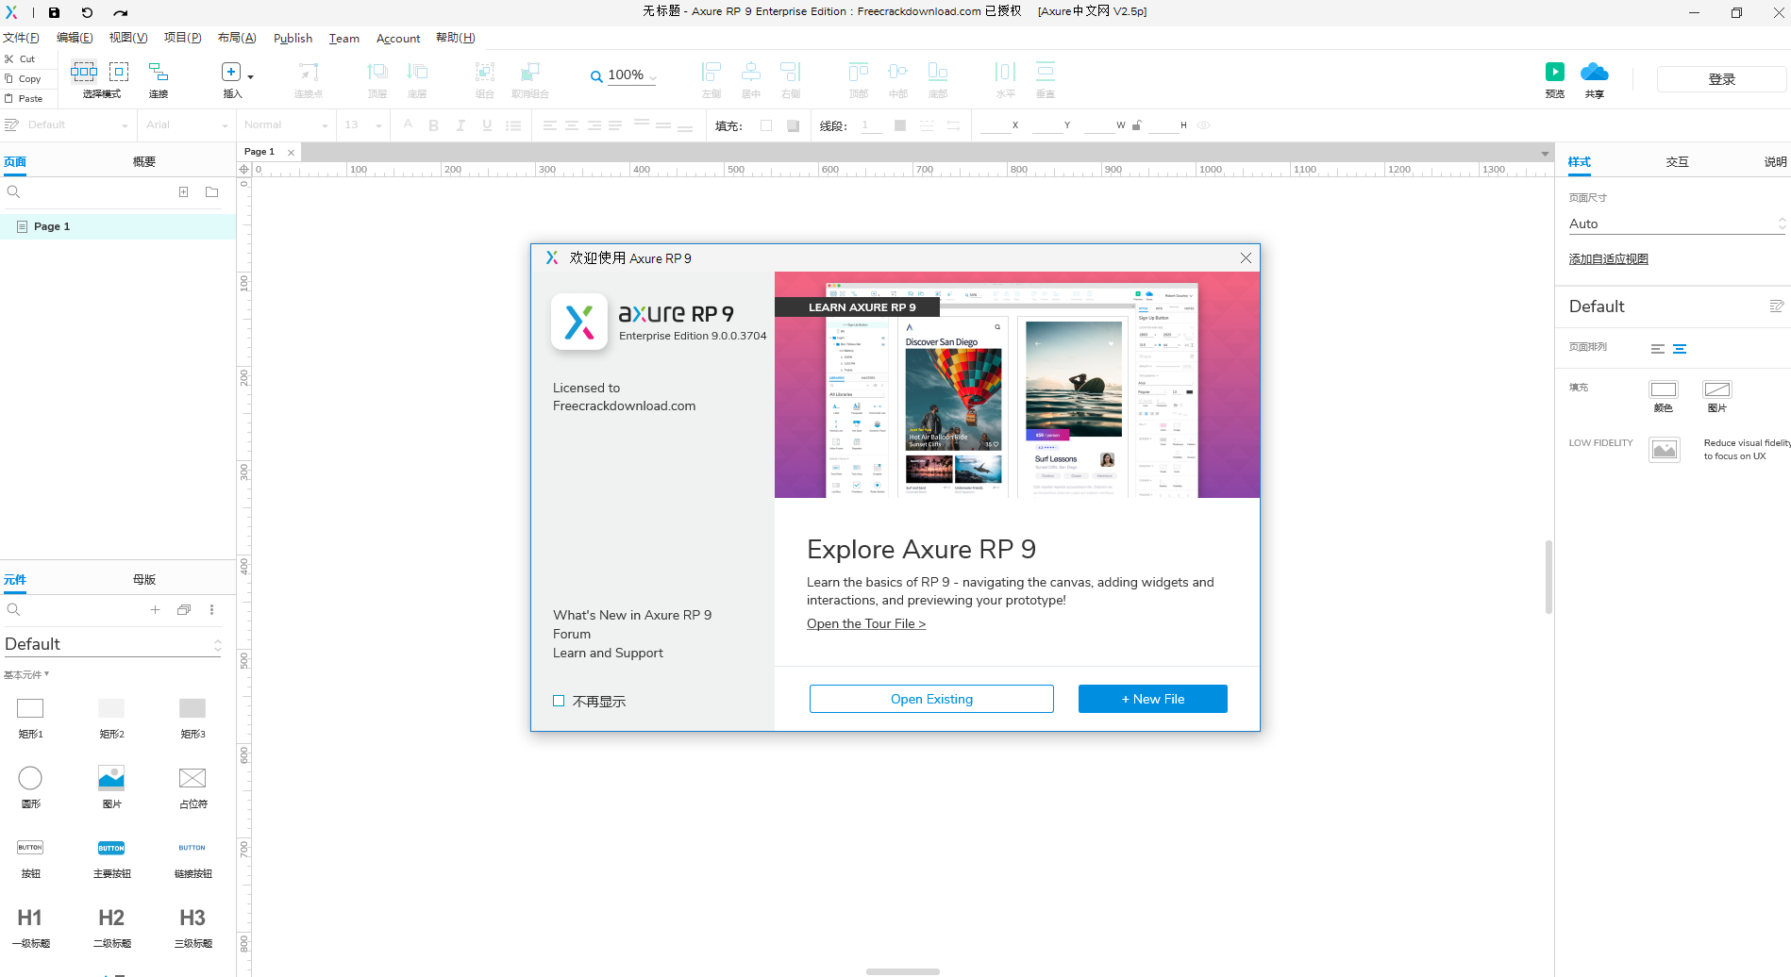The height and width of the screenshot is (977, 1791).
Task: Click the 添加自适应视图 link
Action: click(x=1608, y=258)
